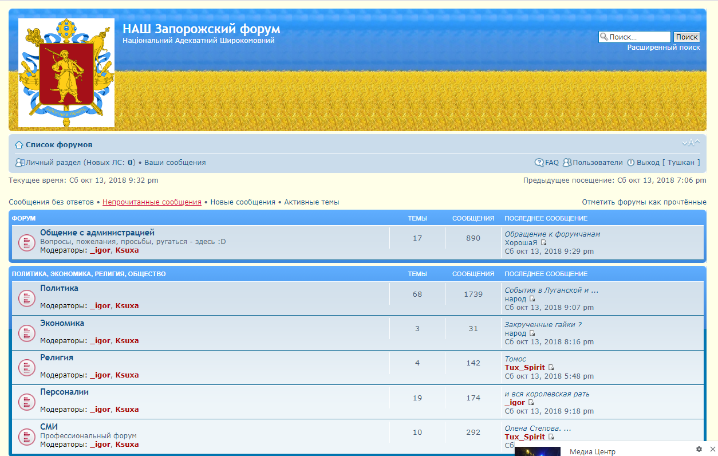Click the font size change icon
The width and height of the screenshot is (718, 456).
691,143
